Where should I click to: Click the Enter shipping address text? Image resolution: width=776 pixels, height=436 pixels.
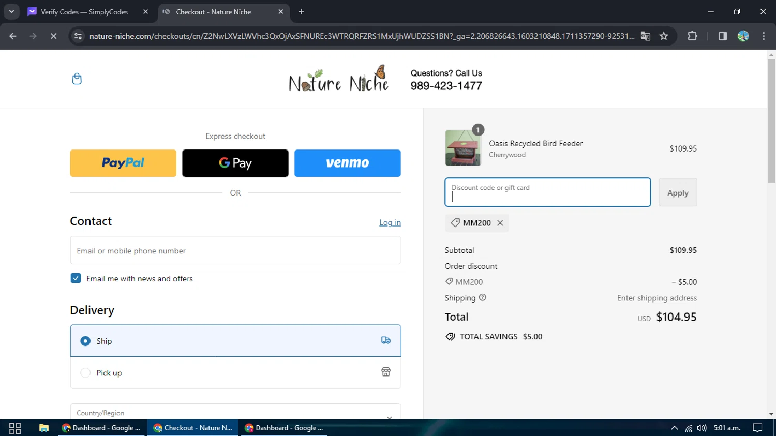coord(657,298)
